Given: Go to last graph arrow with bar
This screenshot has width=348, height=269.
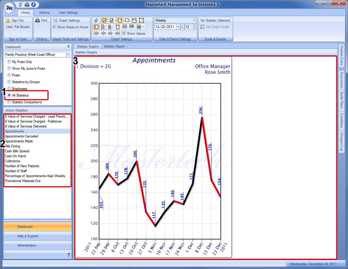Looking at the screenshot, I should (x=117, y=33).
